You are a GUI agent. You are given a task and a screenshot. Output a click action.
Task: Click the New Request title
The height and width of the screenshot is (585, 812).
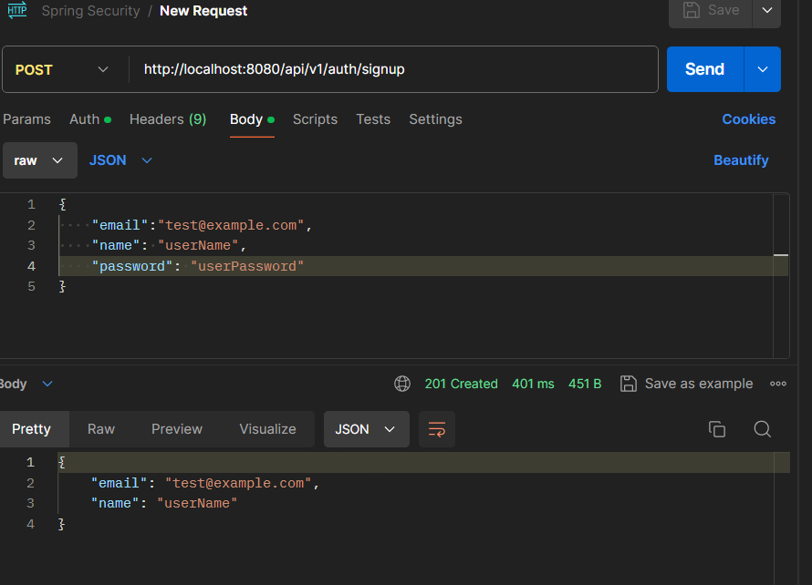tap(203, 11)
